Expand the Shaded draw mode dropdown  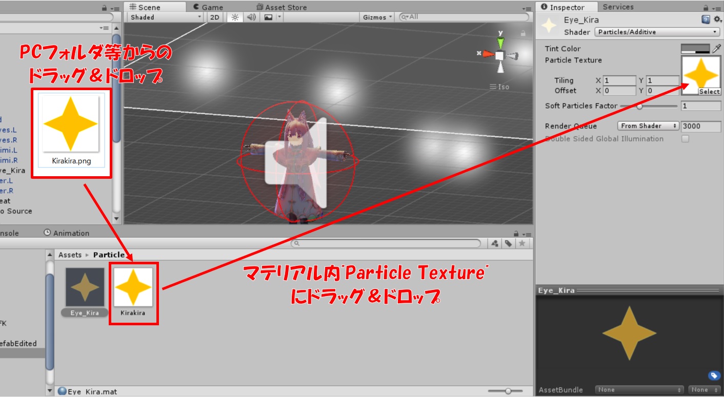[166, 17]
